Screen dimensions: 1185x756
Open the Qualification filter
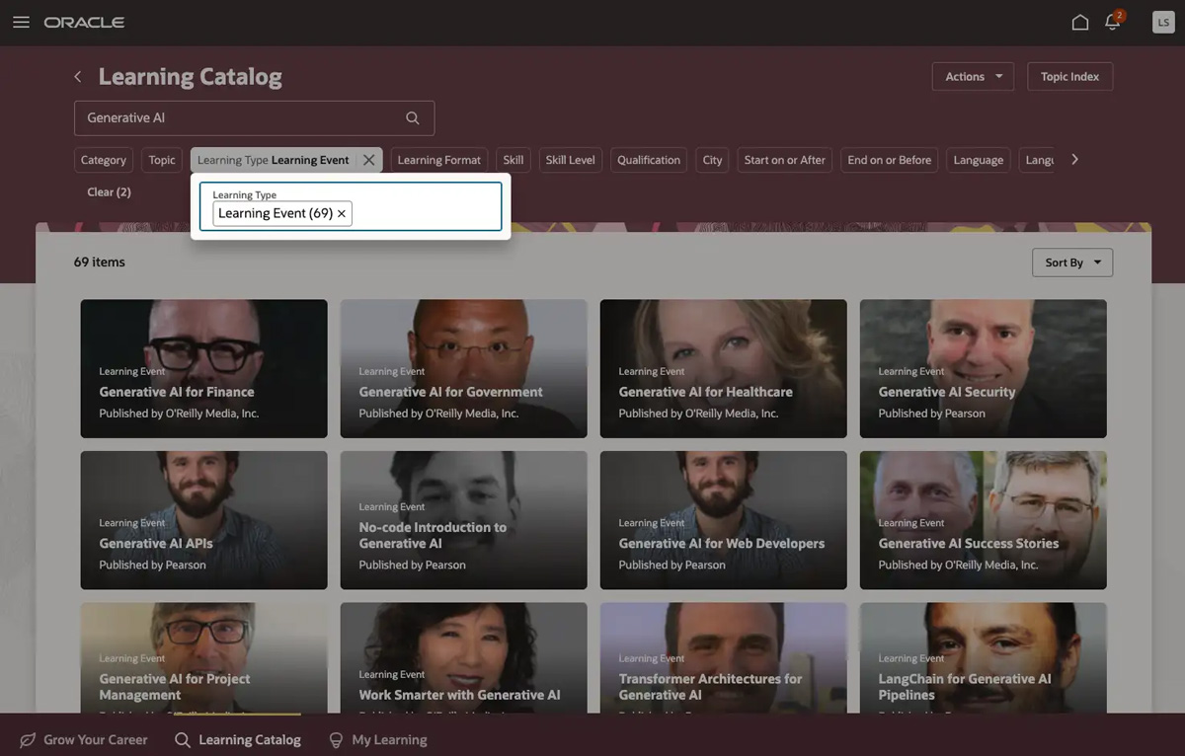(649, 160)
